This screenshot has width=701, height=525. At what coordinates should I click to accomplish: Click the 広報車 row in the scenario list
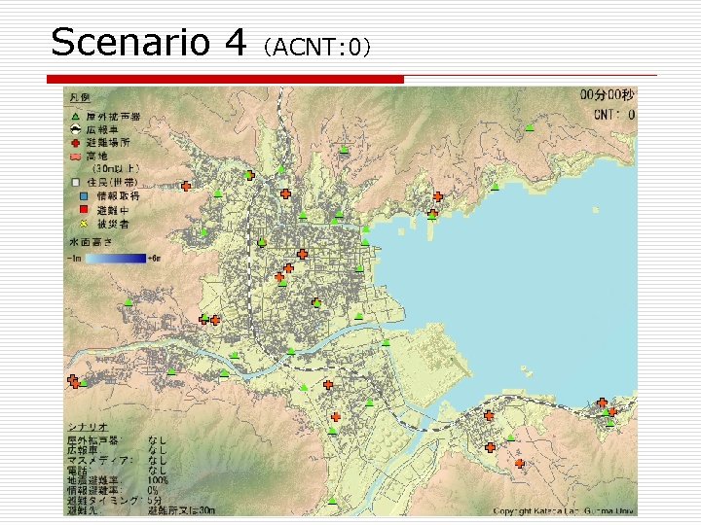tap(117, 450)
